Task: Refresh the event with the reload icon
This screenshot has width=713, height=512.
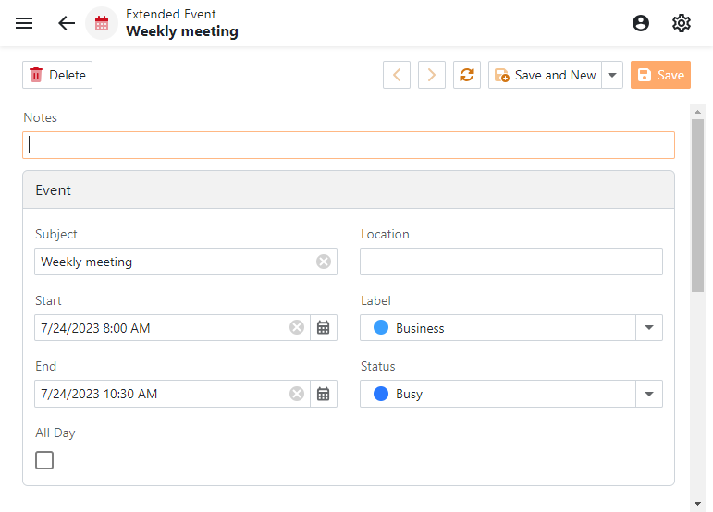Action: click(467, 75)
